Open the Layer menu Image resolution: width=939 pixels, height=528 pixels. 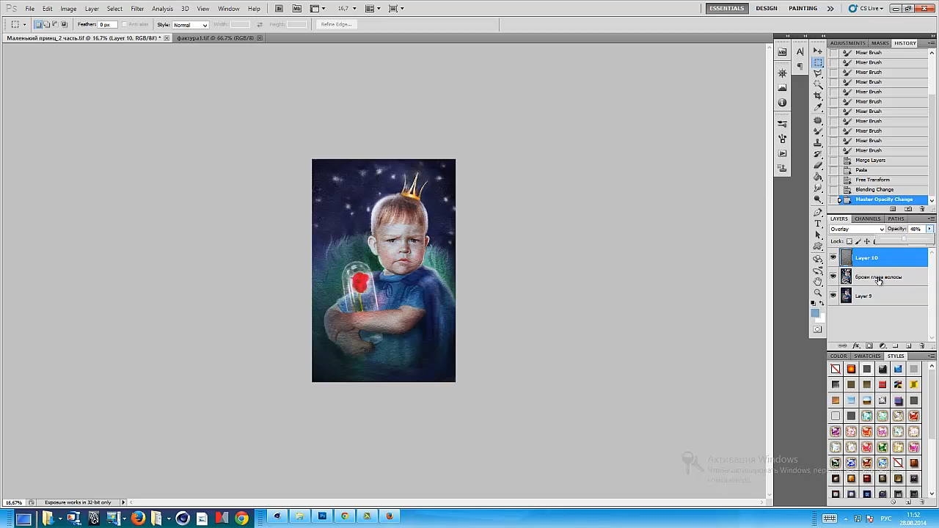point(92,9)
